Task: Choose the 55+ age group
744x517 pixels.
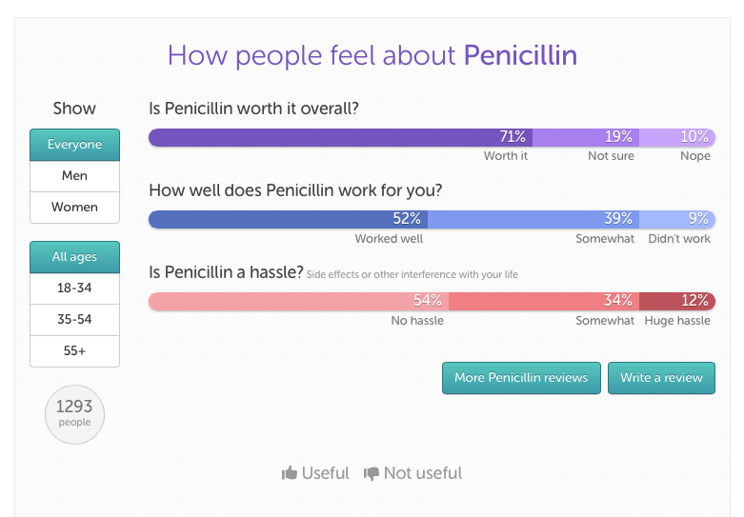Action: click(74, 351)
